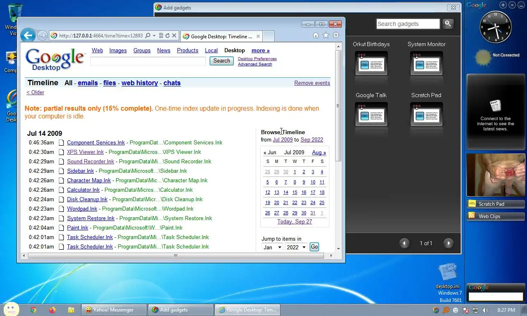527x316 pixels.
Task: Stop loading with the address bar X
Action: click(174, 36)
